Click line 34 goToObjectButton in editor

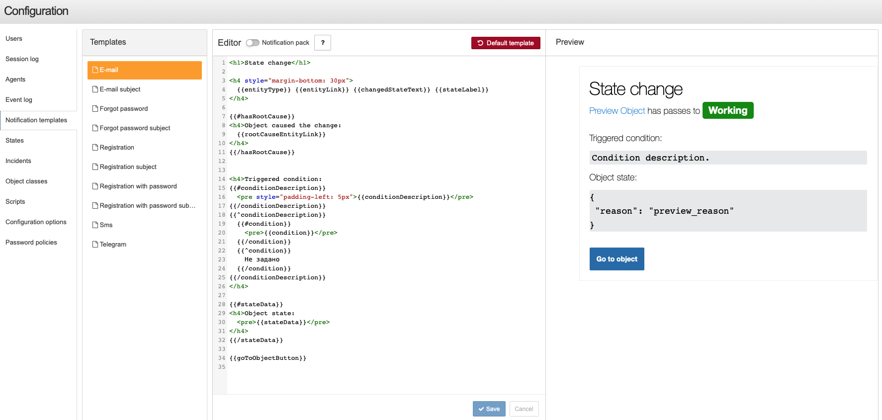point(268,358)
